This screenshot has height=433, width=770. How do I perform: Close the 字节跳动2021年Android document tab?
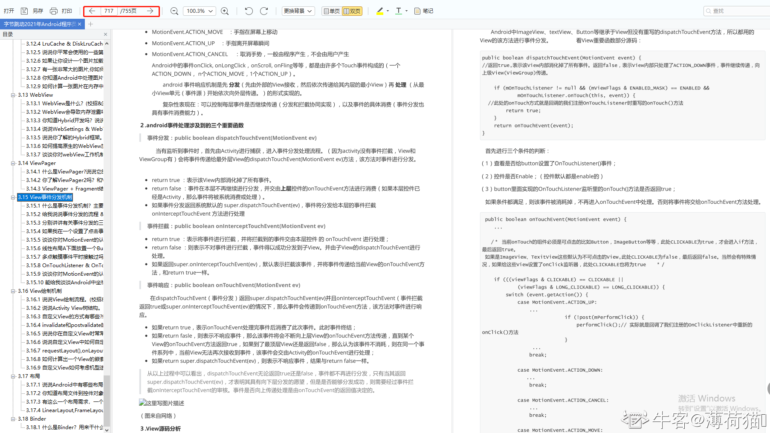point(80,24)
